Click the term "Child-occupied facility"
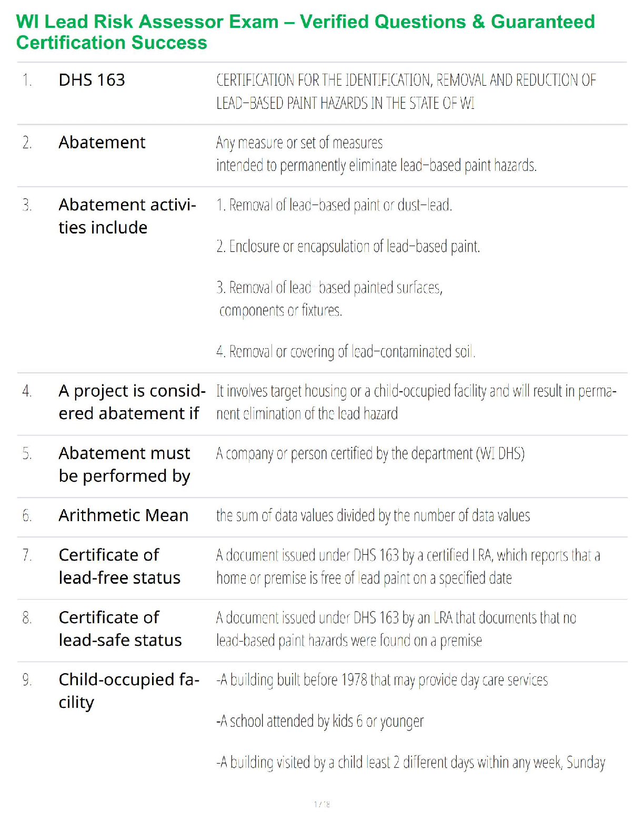This screenshot has height=833, width=644. (129, 690)
